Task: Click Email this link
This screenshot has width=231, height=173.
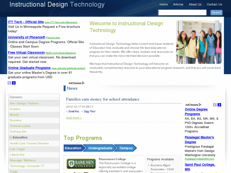Action: 74,111
